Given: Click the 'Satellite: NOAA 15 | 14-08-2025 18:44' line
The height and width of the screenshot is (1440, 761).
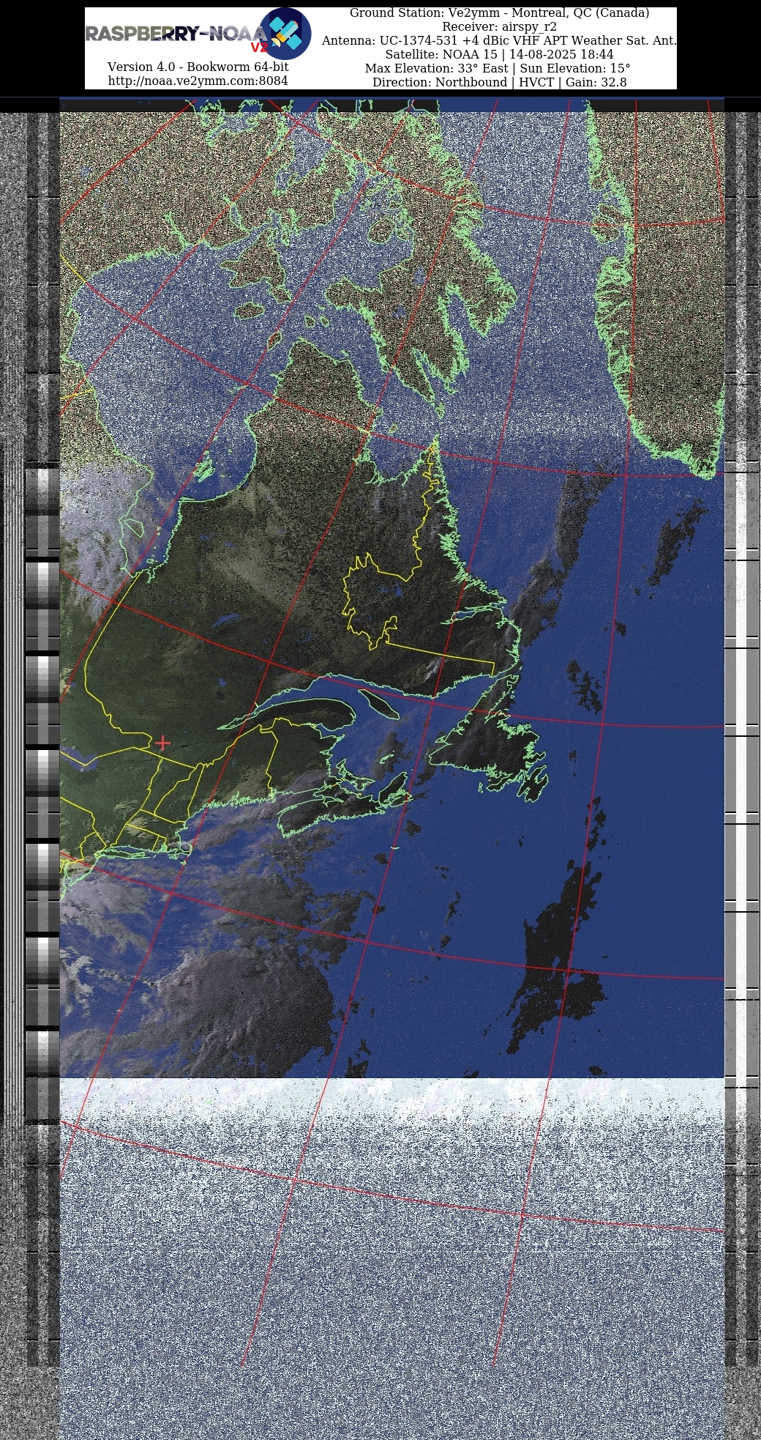Looking at the screenshot, I should pos(500,54).
